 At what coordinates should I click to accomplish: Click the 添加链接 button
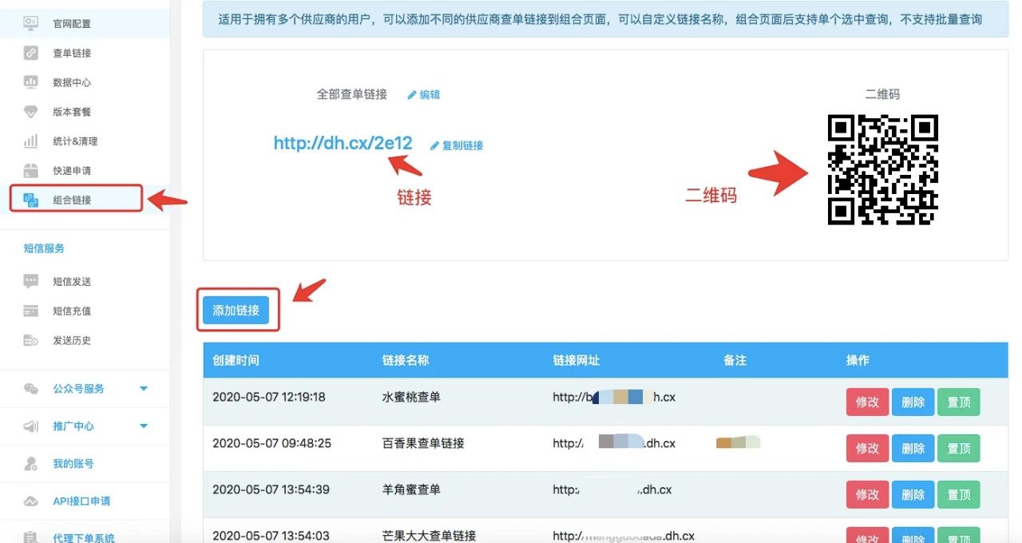pos(236,311)
